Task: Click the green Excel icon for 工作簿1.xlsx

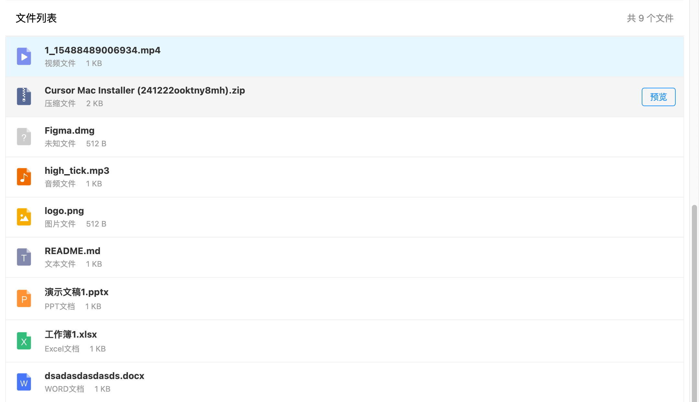Action: (24, 341)
